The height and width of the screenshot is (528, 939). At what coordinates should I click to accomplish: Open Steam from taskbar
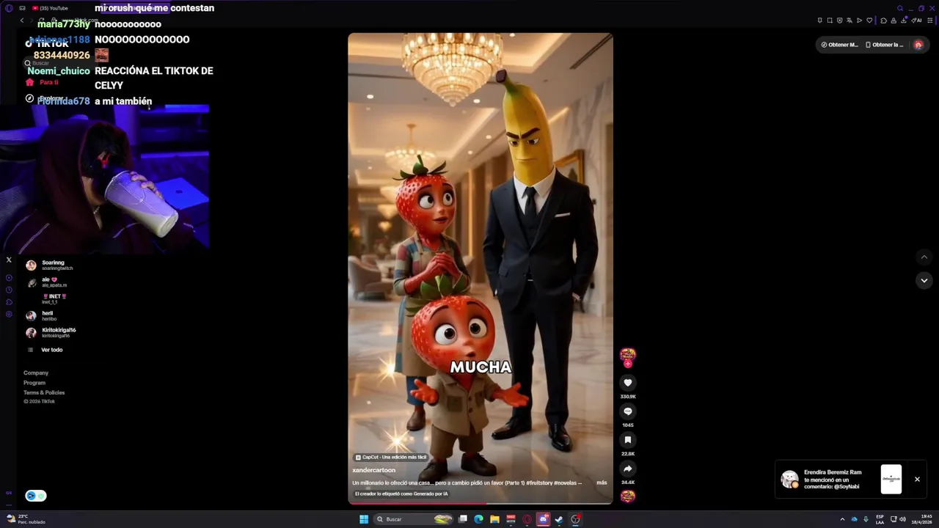click(x=559, y=519)
